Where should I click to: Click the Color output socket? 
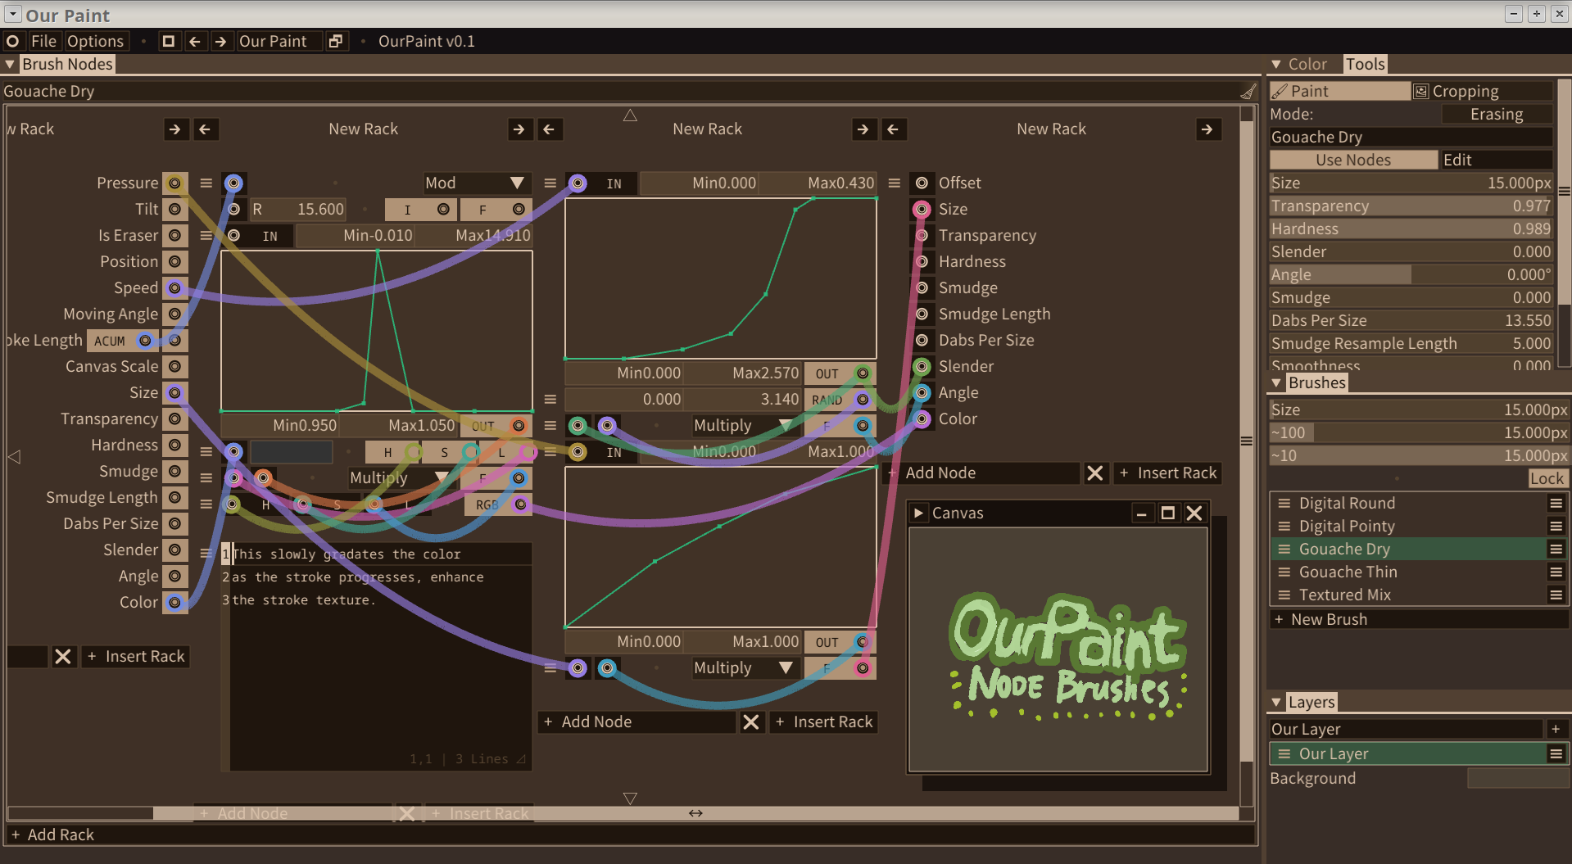[x=922, y=419]
